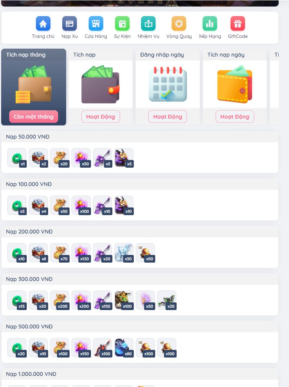Select treasure chest x20 in Nạp 300.000 row
This screenshot has width=289, height=387.
pyautogui.click(x=38, y=300)
